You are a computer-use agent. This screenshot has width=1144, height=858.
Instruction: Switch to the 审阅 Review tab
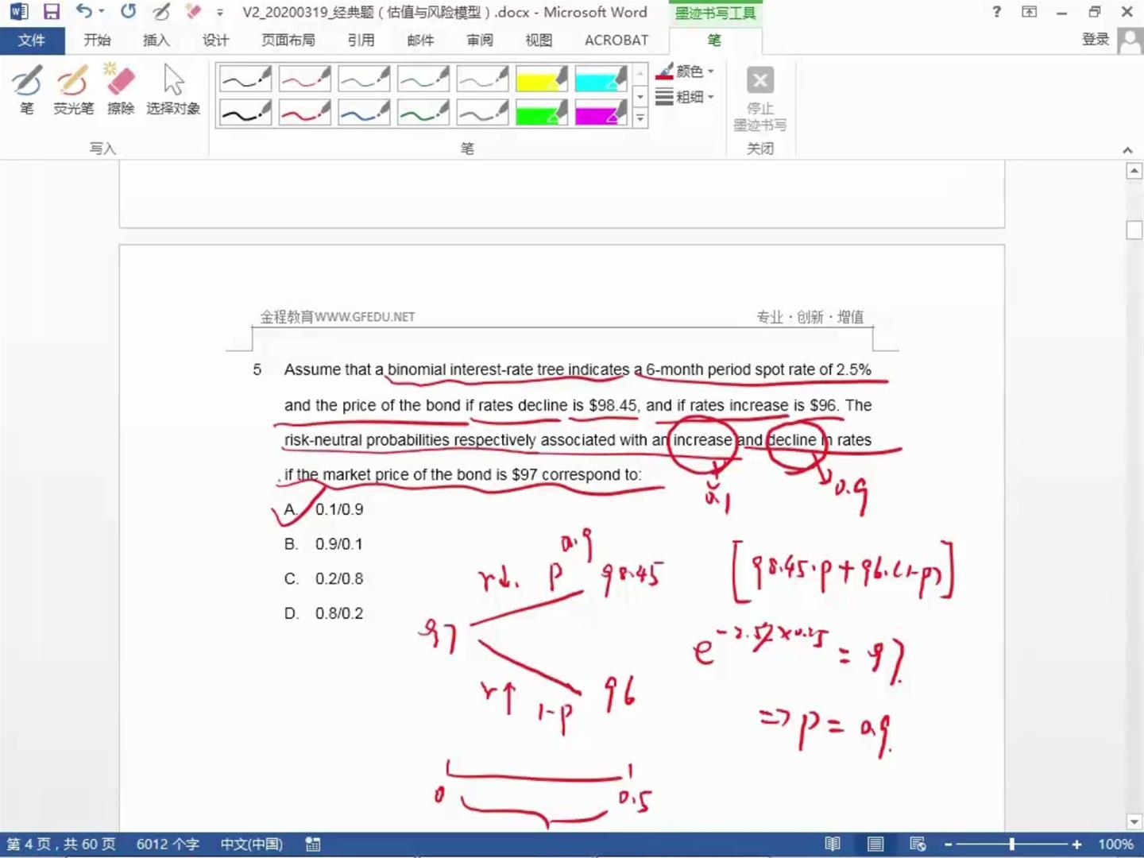(x=480, y=41)
